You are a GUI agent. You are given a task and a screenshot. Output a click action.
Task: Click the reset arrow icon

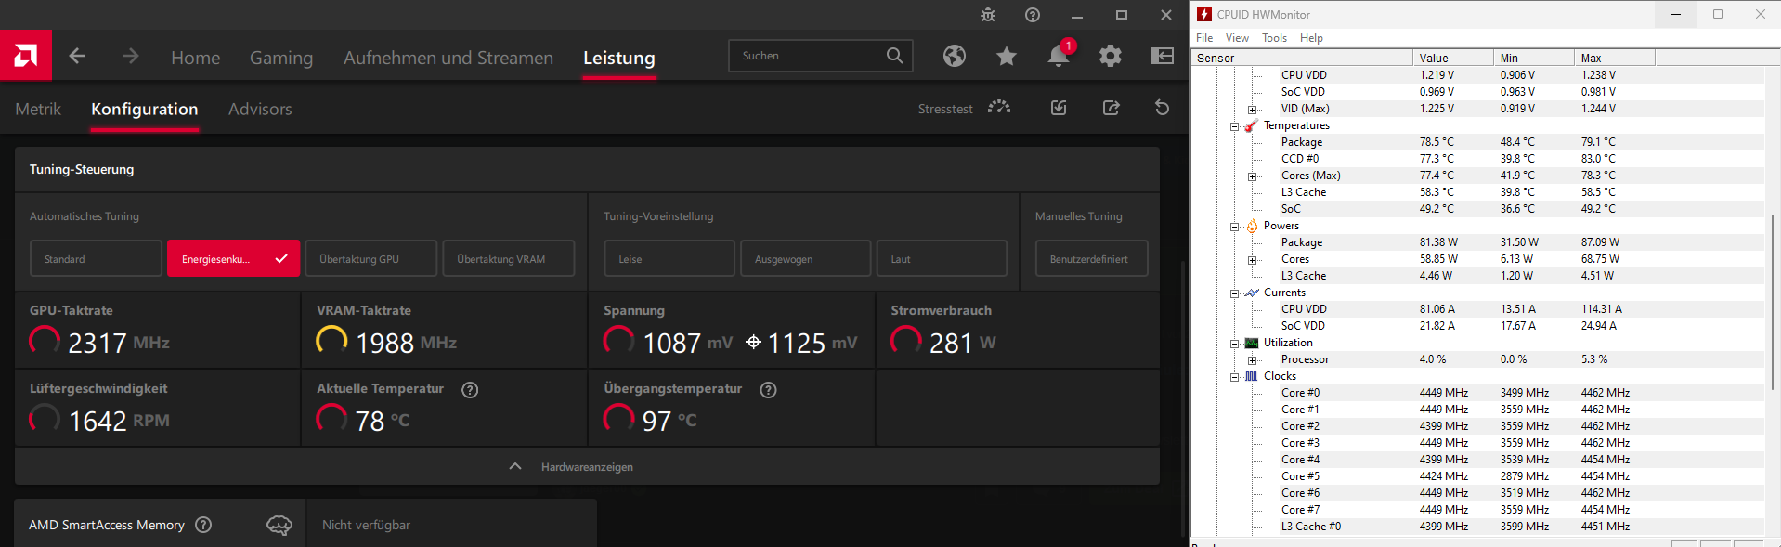(1162, 108)
